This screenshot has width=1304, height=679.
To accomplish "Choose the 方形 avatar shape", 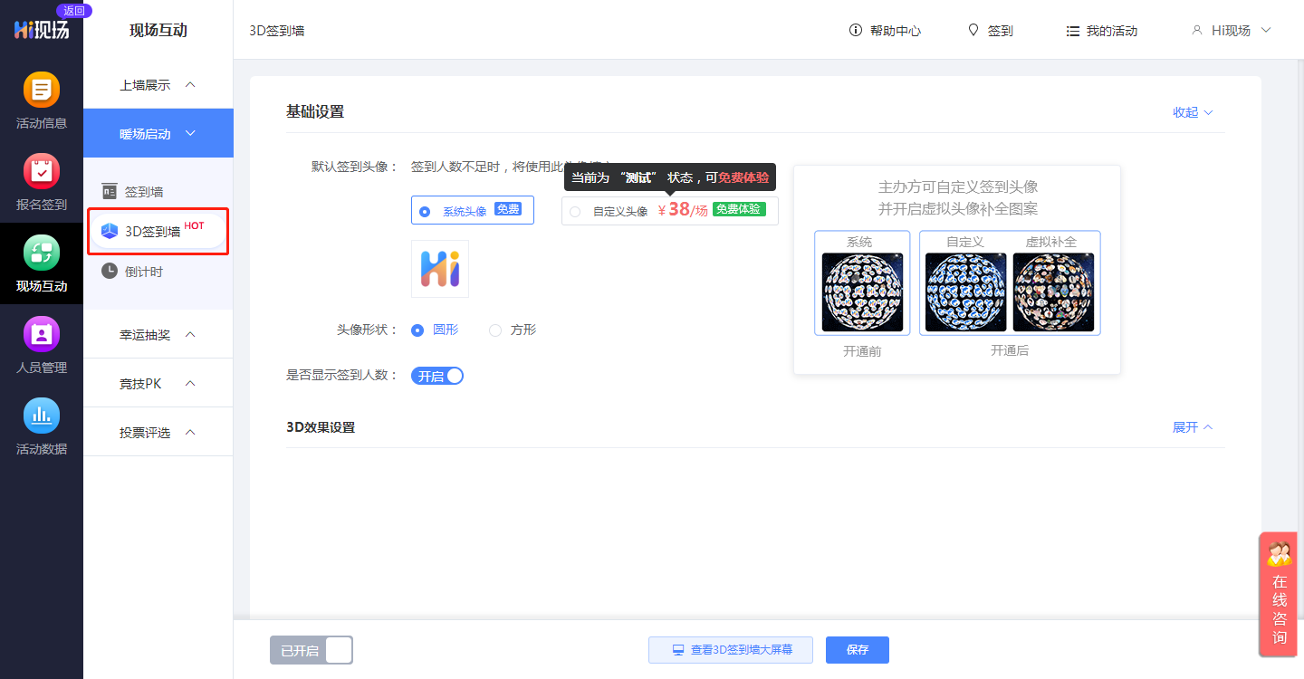I will [x=495, y=330].
